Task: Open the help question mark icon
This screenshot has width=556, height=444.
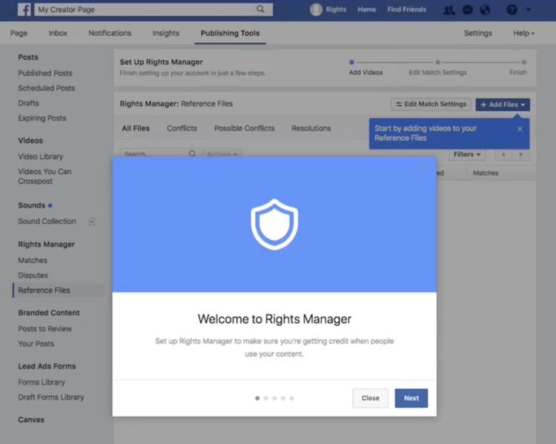Action: [x=512, y=10]
